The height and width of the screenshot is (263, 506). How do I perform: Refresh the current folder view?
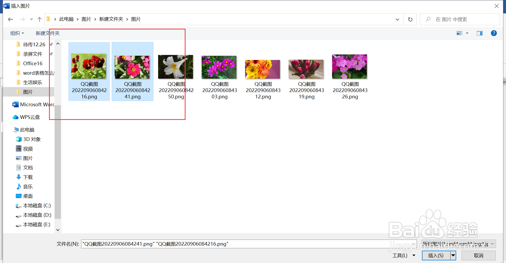point(410,19)
